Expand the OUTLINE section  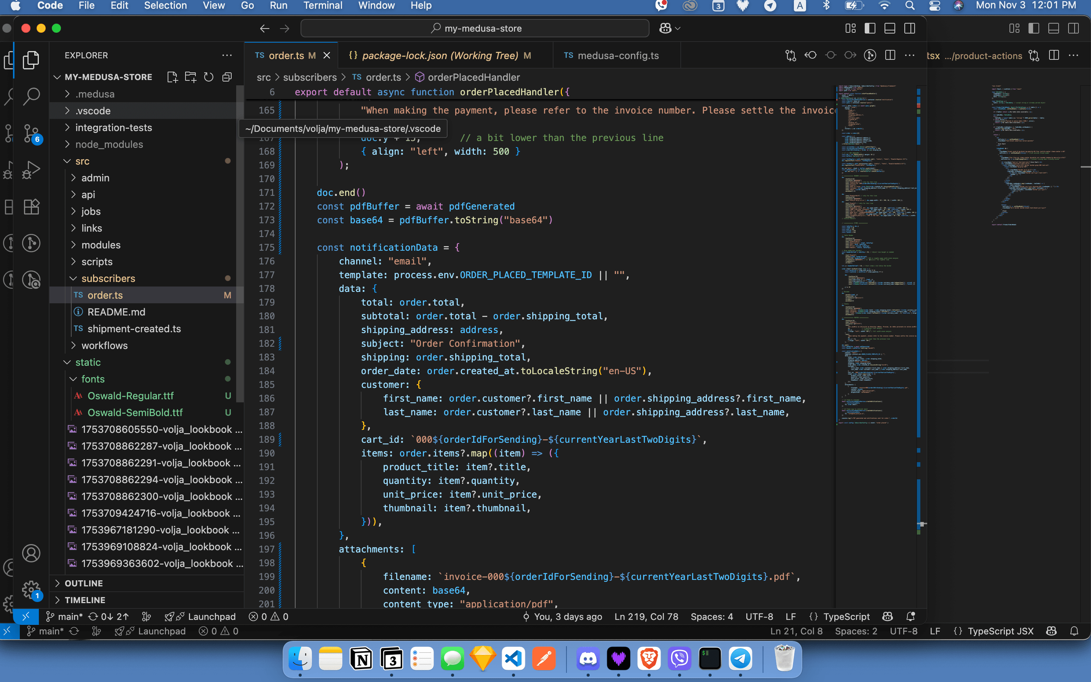tap(83, 583)
